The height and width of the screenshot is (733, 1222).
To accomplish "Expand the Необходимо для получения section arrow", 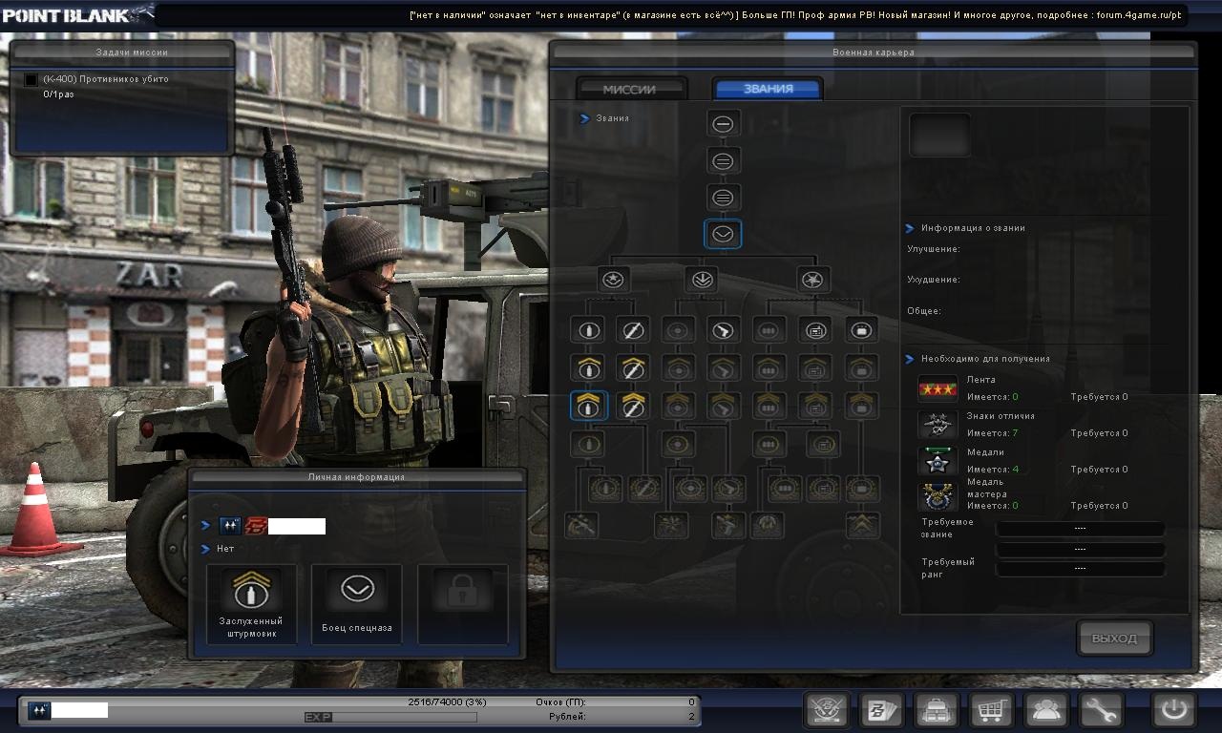I will click(911, 359).
